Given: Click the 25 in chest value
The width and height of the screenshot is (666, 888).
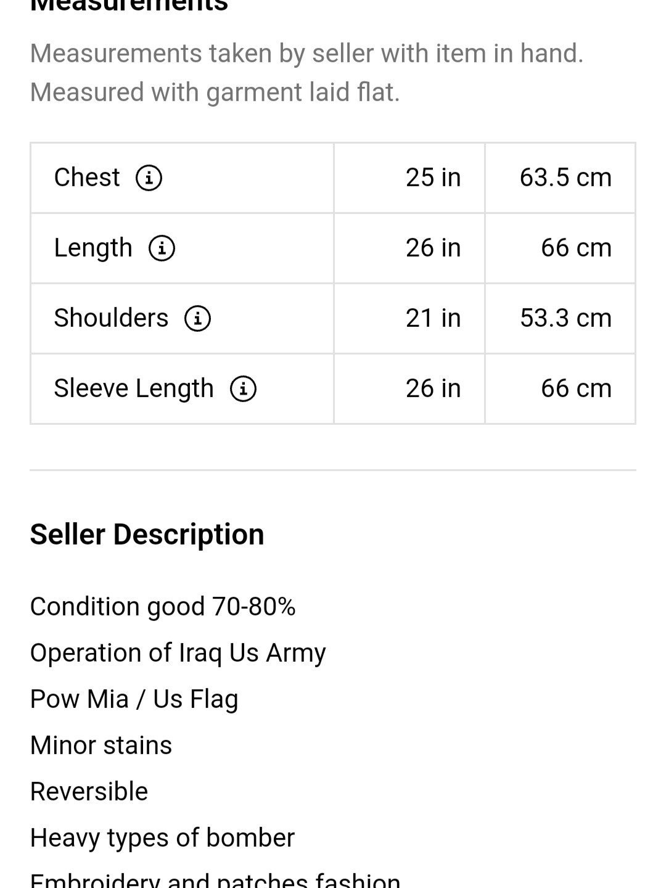Looking at the screenshot, I should pos(433,178).
